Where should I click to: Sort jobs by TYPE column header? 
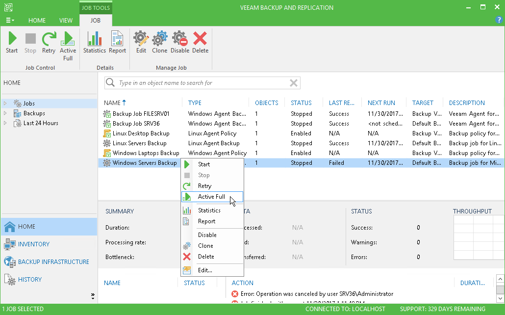pos(195,103)
